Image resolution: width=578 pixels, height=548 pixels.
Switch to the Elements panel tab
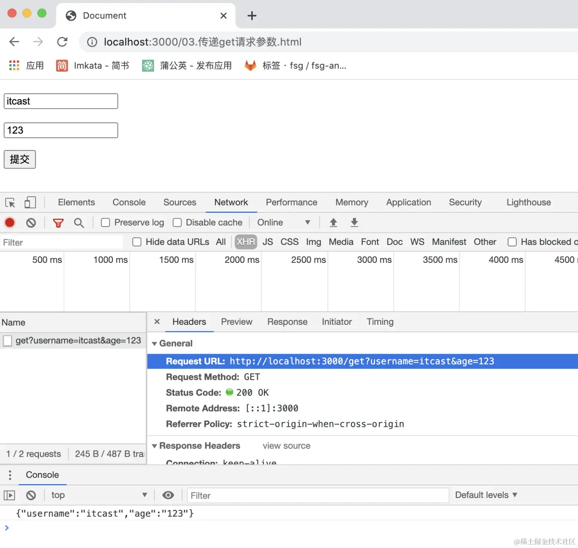point(76,202)
